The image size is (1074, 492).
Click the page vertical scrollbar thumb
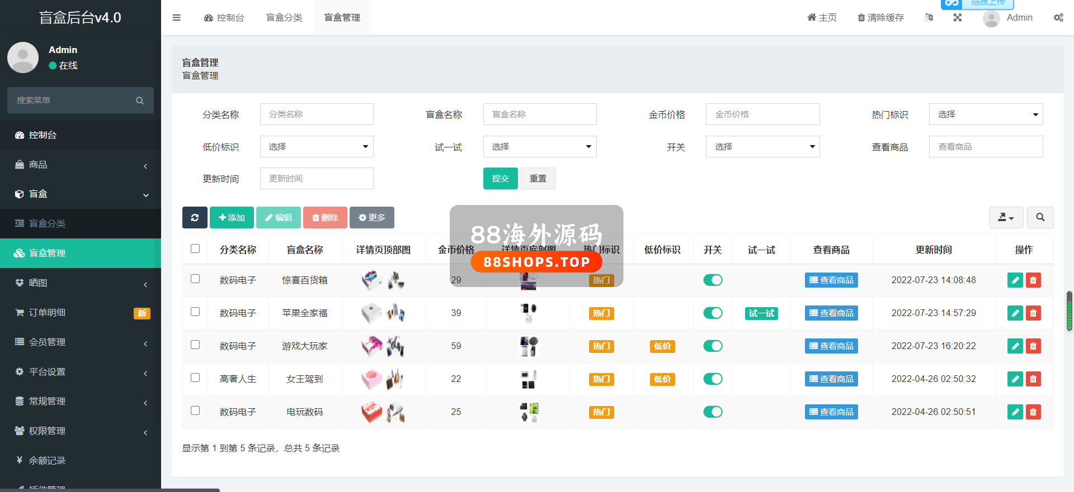[1070, 311]
